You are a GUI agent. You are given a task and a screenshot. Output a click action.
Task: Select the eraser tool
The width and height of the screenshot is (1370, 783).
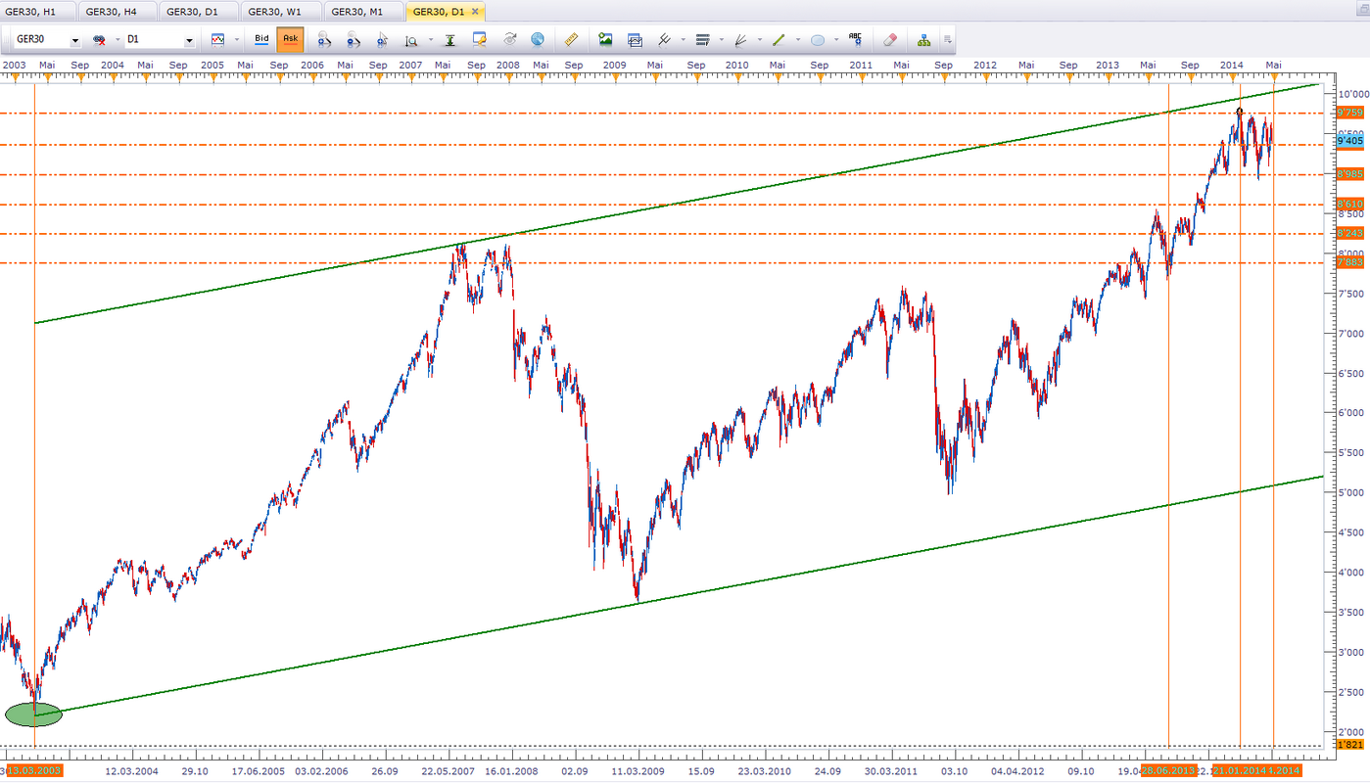889,40
